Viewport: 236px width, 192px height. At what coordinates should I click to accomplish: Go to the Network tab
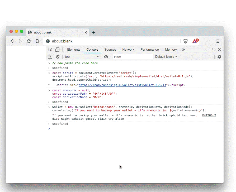tap(128, 50)
